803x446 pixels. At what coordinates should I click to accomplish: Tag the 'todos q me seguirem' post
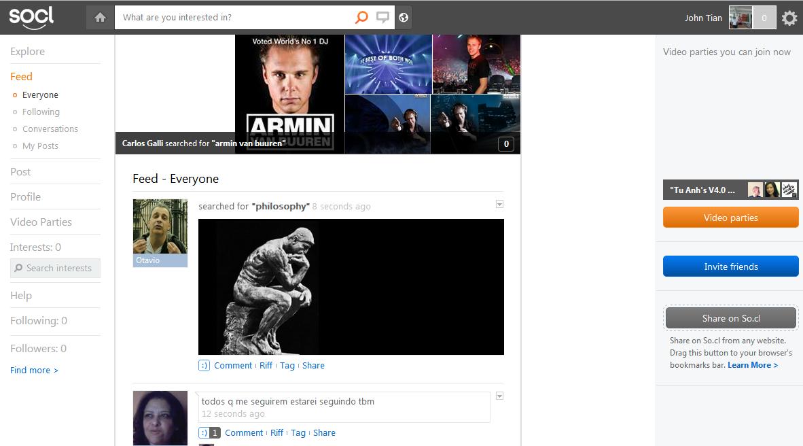pos(298,432)
